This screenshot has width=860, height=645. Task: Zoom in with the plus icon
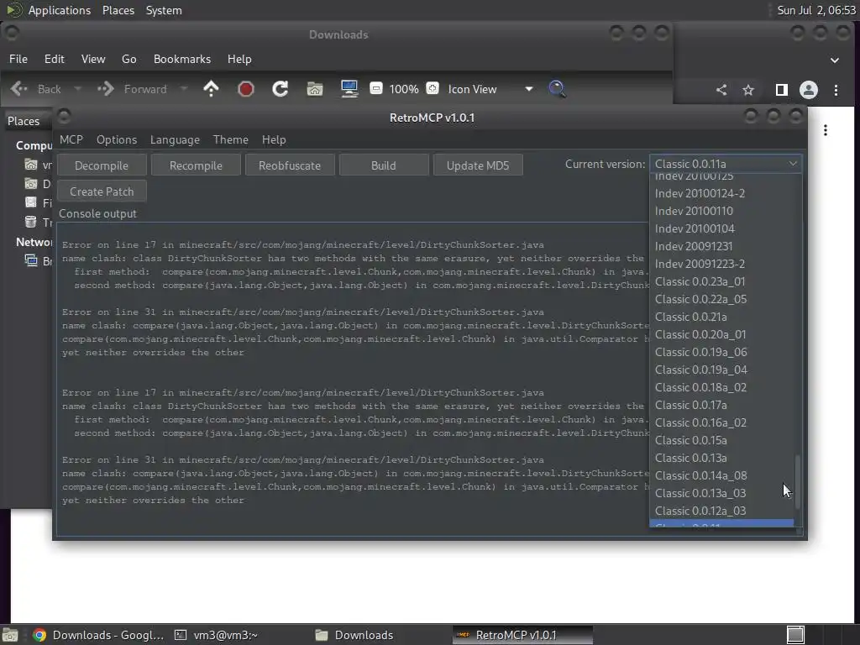tap(433, 88)
